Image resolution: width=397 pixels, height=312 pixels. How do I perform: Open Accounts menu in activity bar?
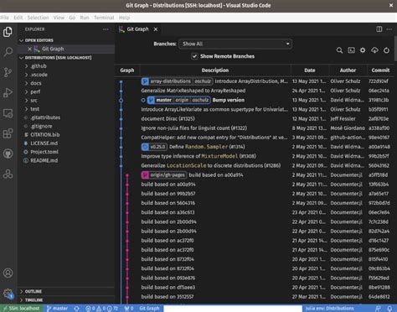[x=8, y=273]
